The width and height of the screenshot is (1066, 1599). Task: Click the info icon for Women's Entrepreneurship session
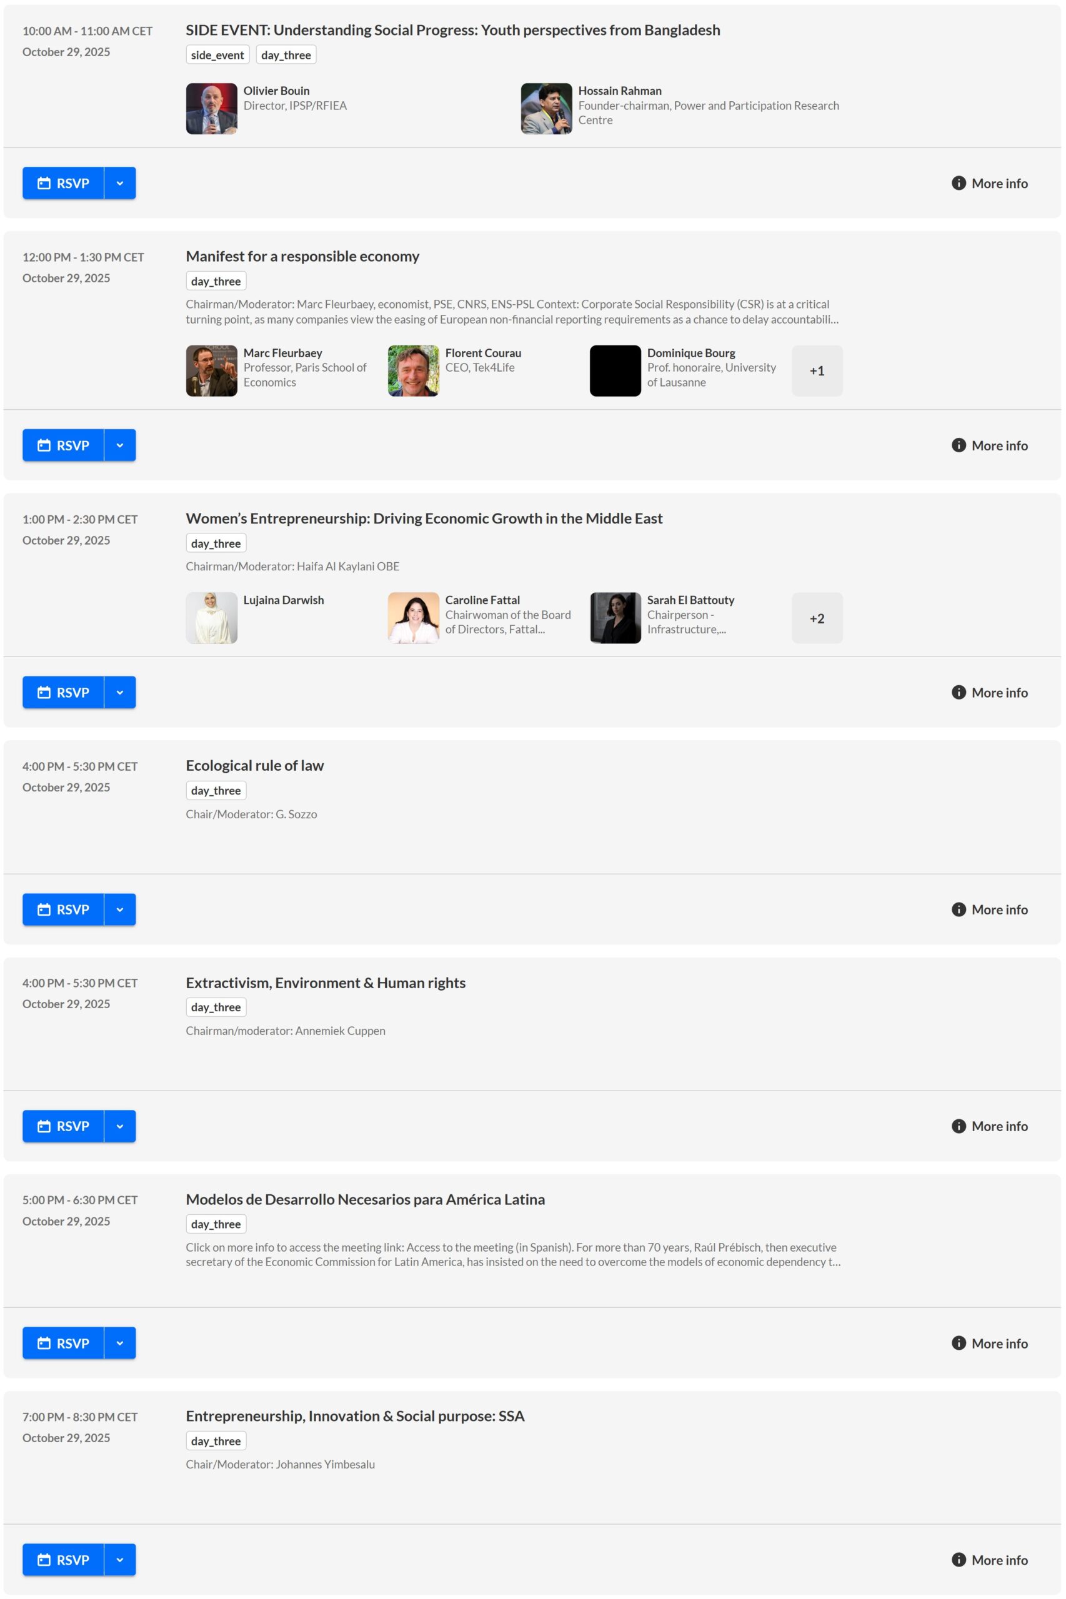[x=958, y=692]
